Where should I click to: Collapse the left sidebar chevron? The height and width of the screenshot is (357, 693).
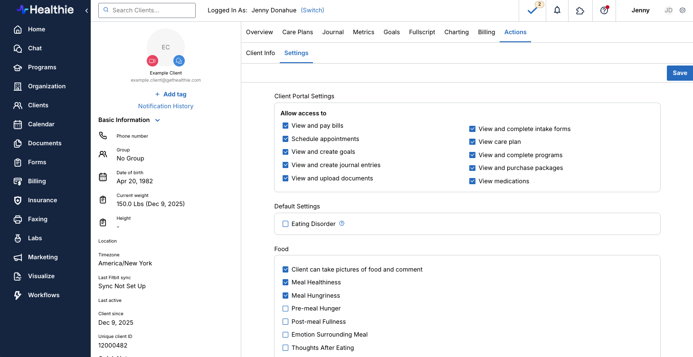[x=86, y=10]
